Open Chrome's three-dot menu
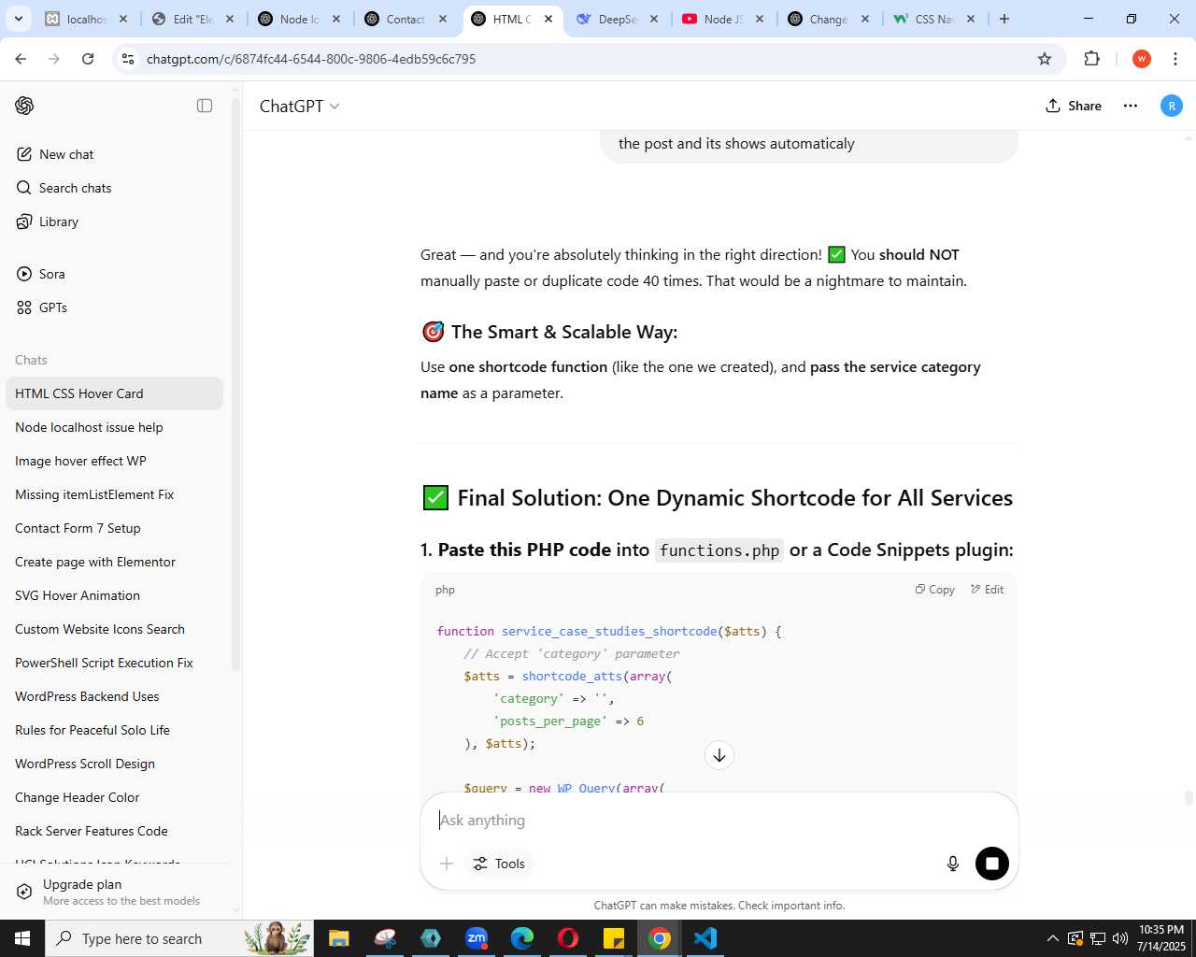Image resolution: width=1196 pixels, height=957 pixels. point(1175,59)
